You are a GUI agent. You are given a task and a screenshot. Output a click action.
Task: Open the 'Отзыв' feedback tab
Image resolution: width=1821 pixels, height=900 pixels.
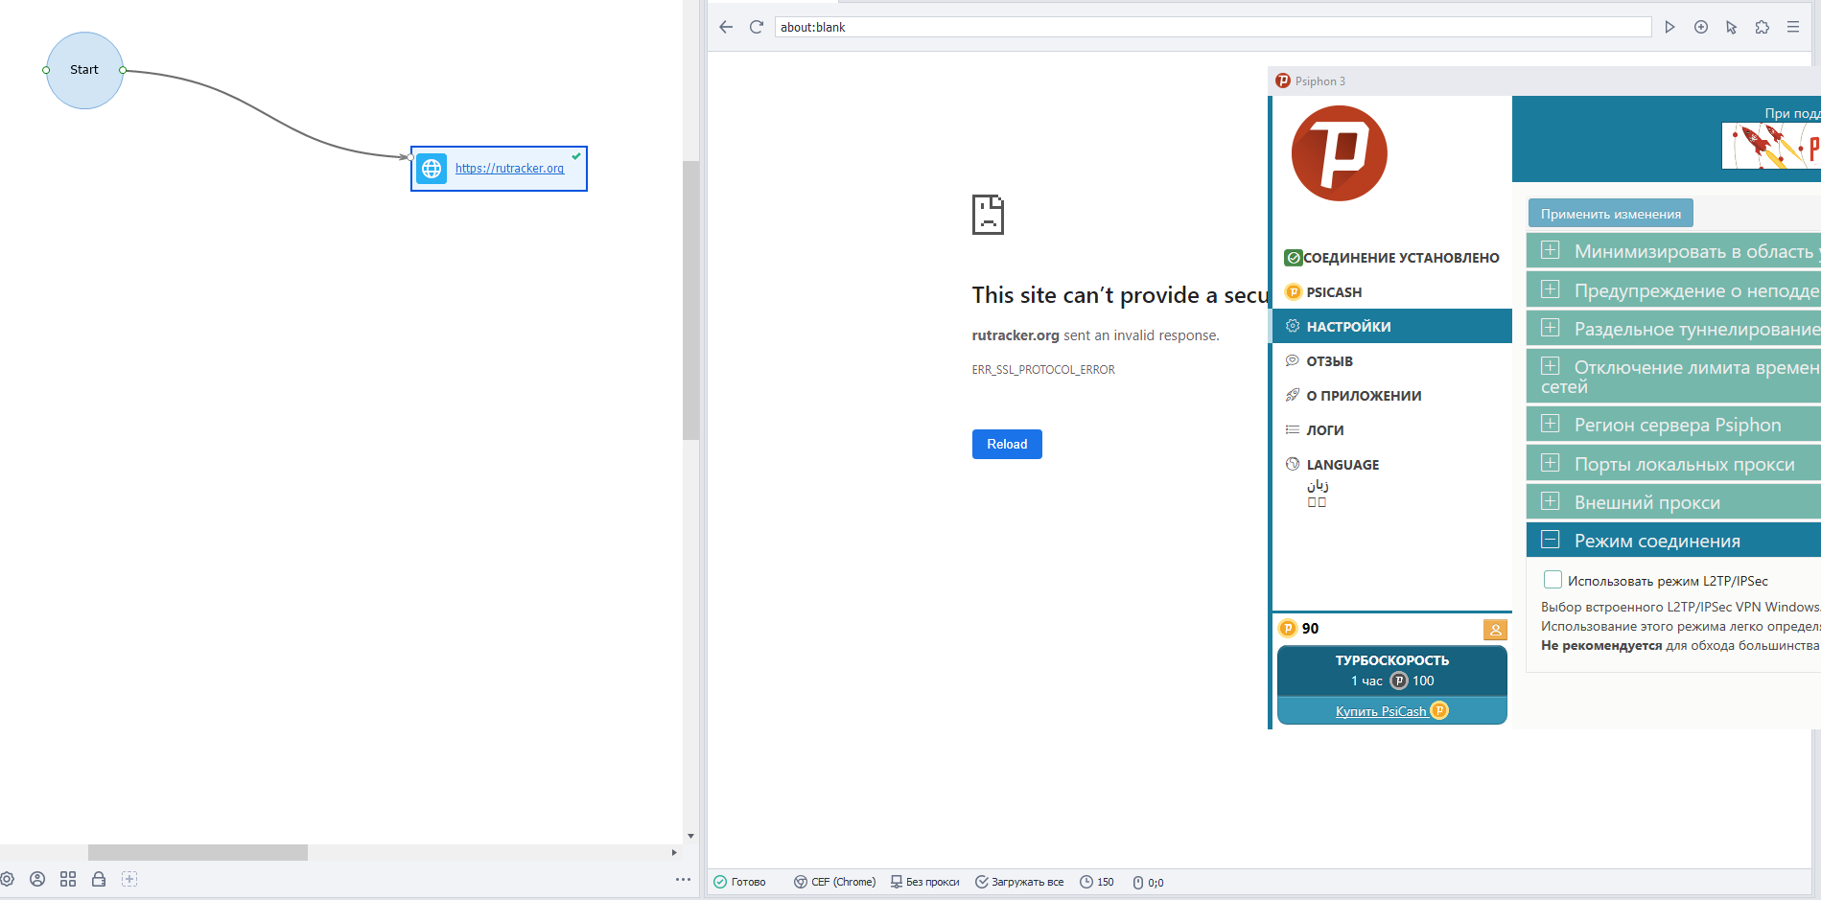1392,361
